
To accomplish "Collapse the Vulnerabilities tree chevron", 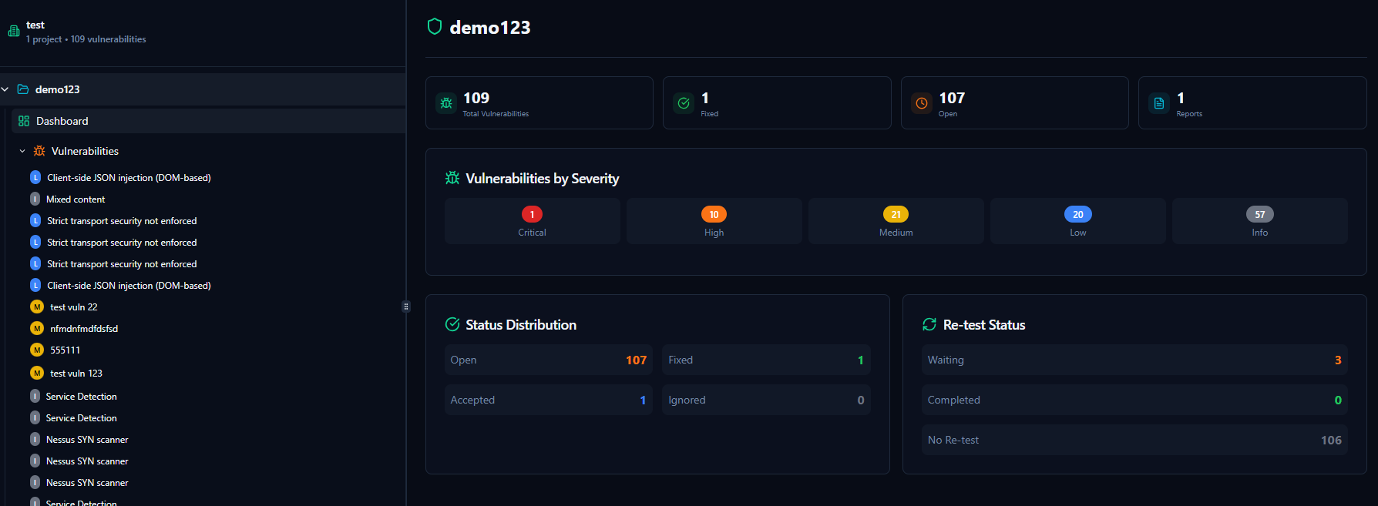I will click(x=22, y=151).
